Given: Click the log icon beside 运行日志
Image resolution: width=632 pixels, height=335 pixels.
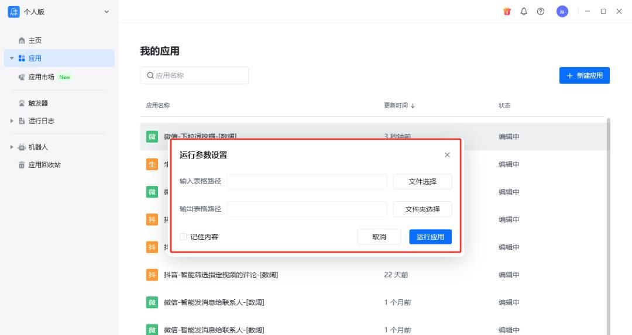Looking at the screenshot, I should 22,121.
